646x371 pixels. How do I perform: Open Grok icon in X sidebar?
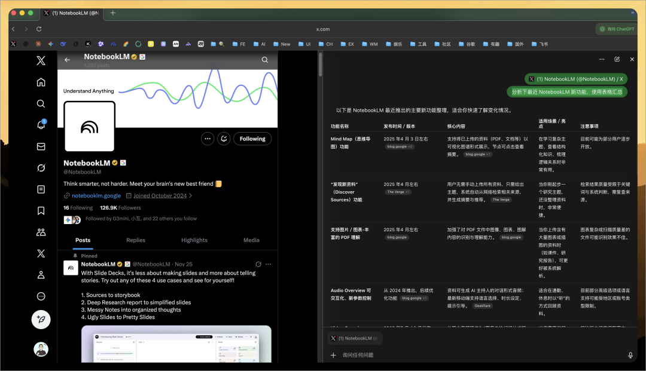[41, 168]
